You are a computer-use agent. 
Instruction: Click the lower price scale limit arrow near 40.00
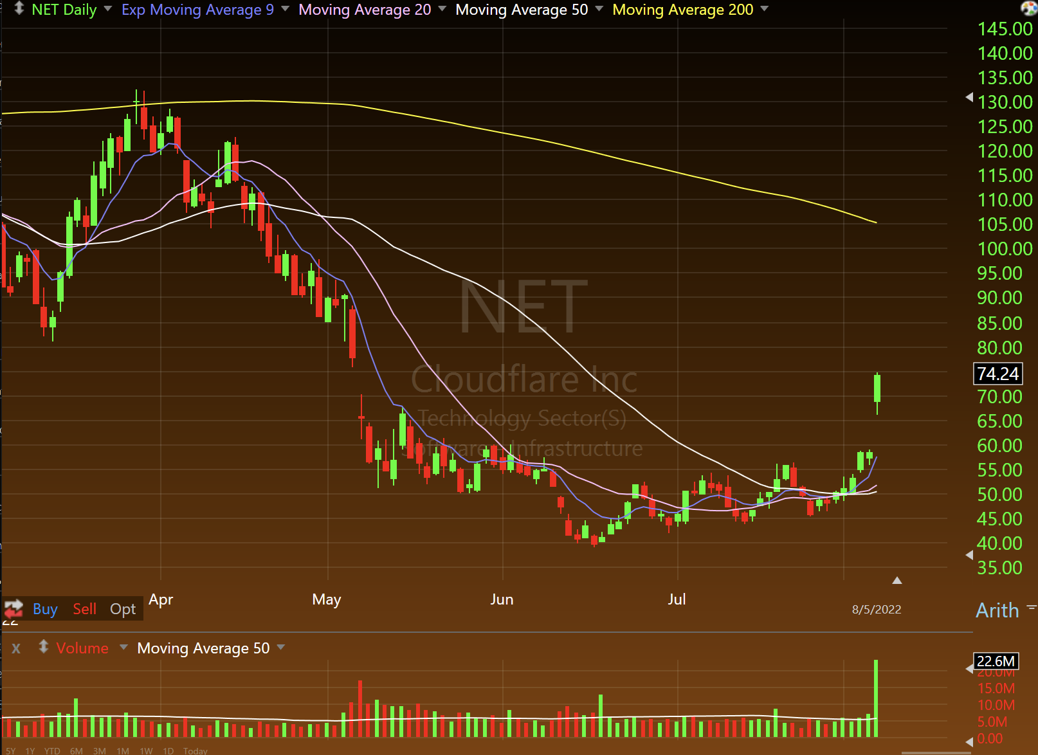pyautogui.click(x=969, y=554)
